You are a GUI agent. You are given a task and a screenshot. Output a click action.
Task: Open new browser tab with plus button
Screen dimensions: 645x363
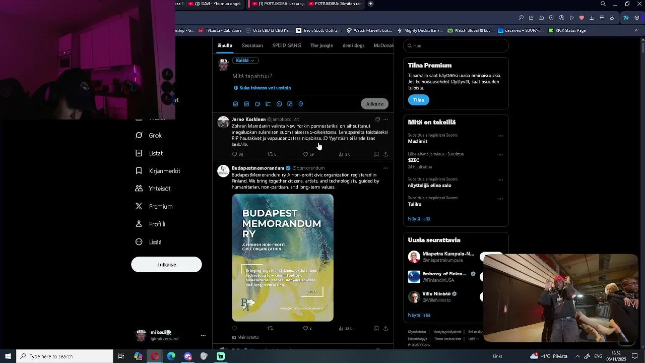(x=371, y=4)
